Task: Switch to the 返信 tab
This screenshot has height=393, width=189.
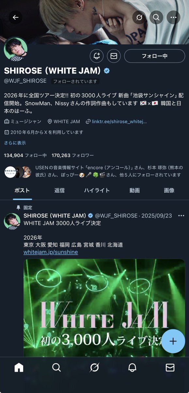Action: click(x=59, y=190)
